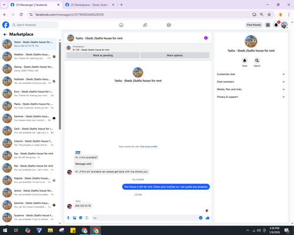Click the Search Facebook field
This screenshot has height=235, width=294.
pyautogui.click(x=35, y=25)
